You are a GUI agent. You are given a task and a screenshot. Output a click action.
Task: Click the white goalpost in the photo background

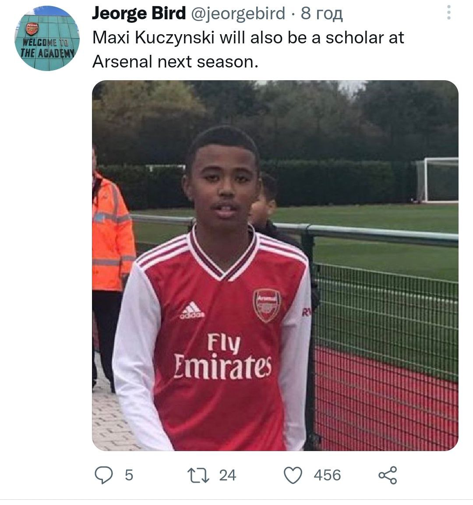[437, 180]
